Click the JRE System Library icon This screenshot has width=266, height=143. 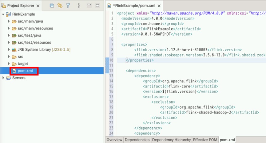14,50
